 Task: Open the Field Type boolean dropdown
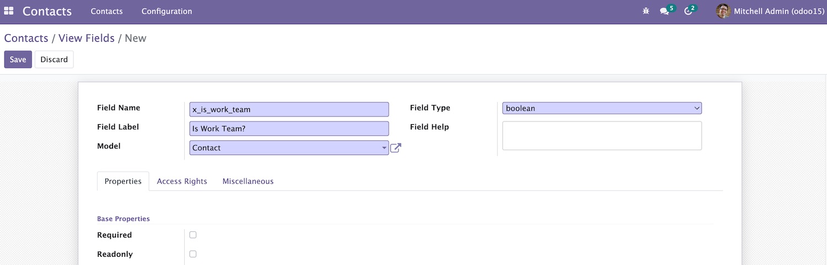click(x=602, y=108)
